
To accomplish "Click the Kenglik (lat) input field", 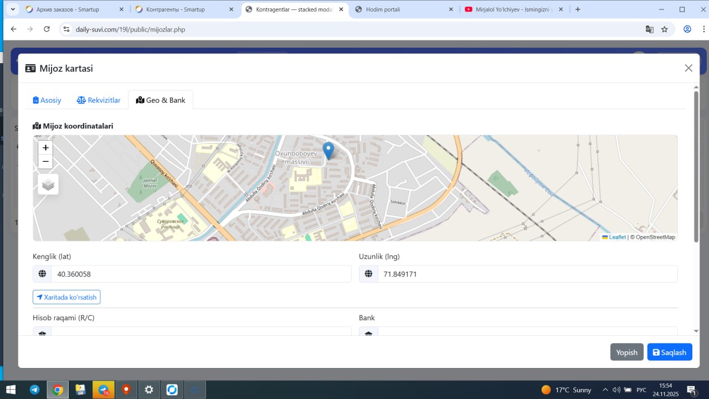I will pos(201,274).
